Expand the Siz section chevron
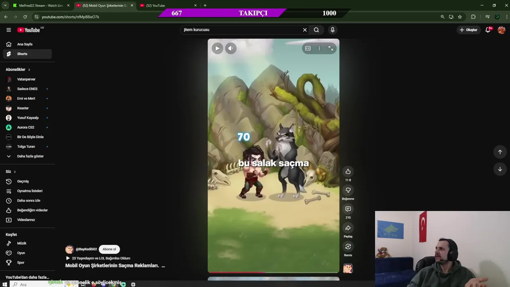 15,172
